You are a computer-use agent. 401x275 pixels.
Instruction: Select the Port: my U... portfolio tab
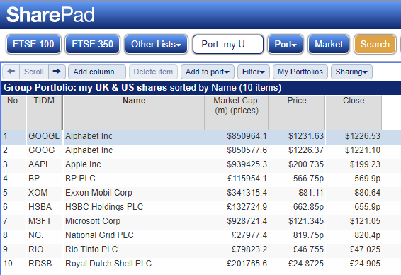228,44
